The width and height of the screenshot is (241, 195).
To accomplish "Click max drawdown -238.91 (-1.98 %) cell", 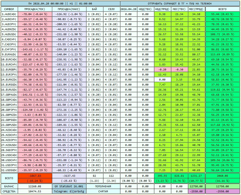I will point(69,59).
